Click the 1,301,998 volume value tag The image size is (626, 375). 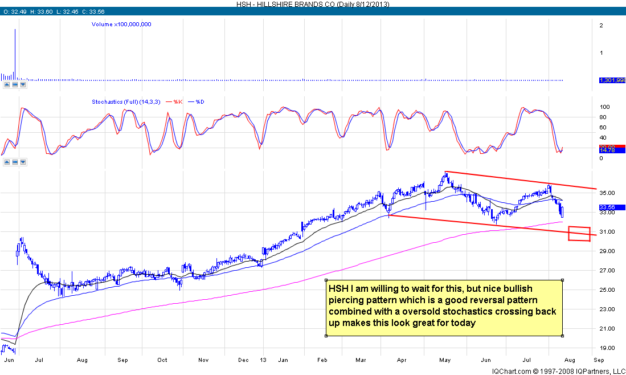(x=612, y=80)
